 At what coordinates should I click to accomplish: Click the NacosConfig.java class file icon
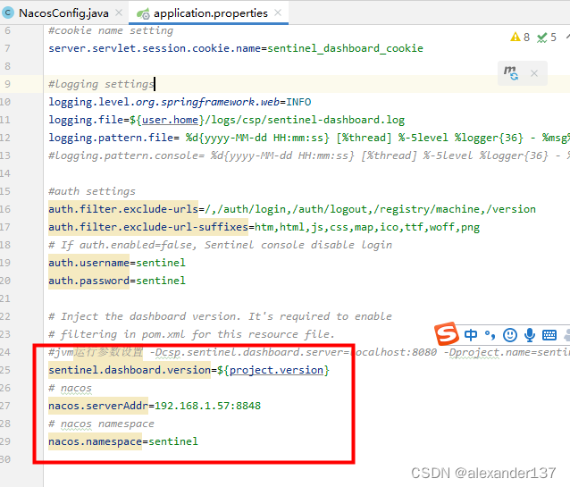pos(8,13)
